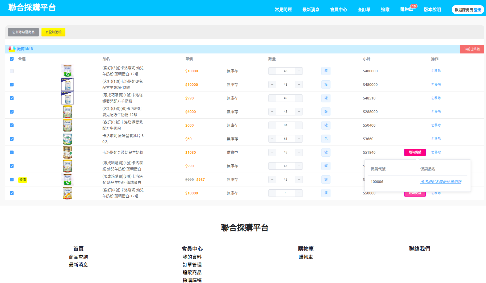Open 版本說明 in top navigation
The width and height of the screenshot is (486, 283).
(x=432, y=10)
